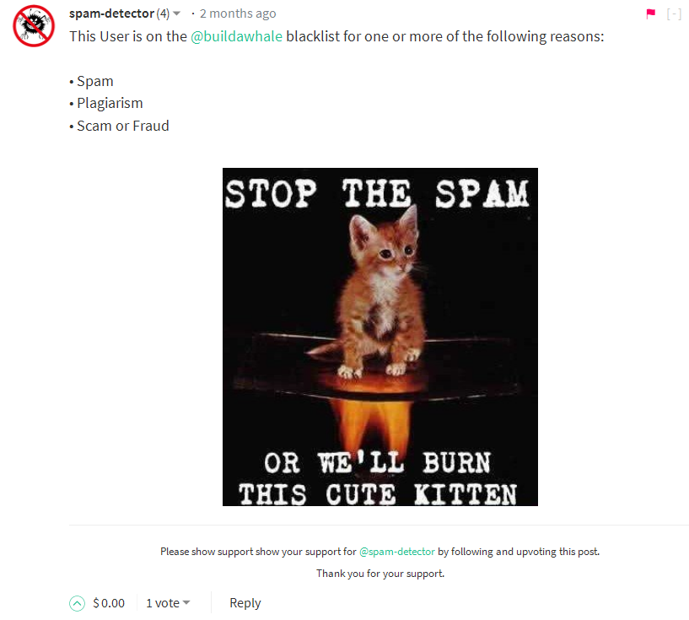Reply to this comment
The image size is (689, 620).
pyautogui.click(x=245, y=603)
